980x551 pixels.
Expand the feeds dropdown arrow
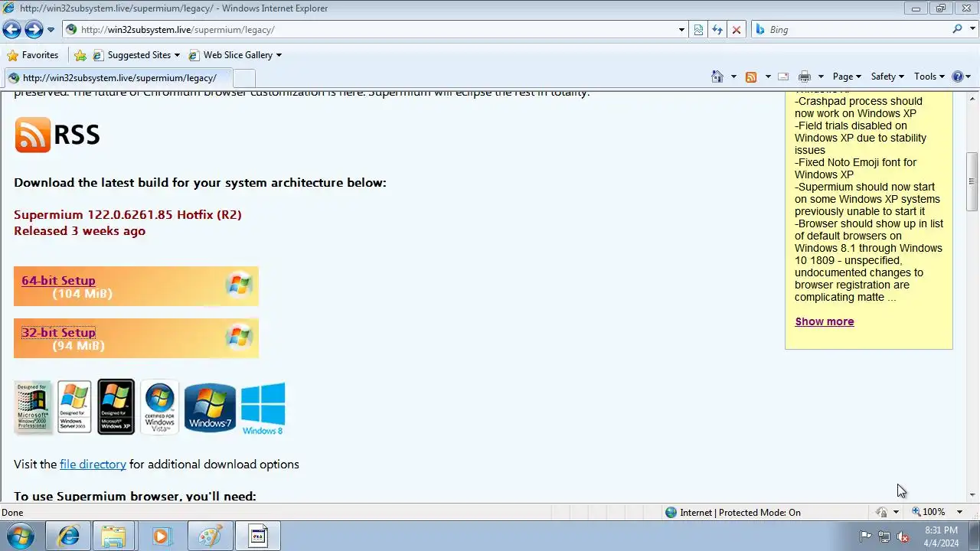tap(767, 77)
